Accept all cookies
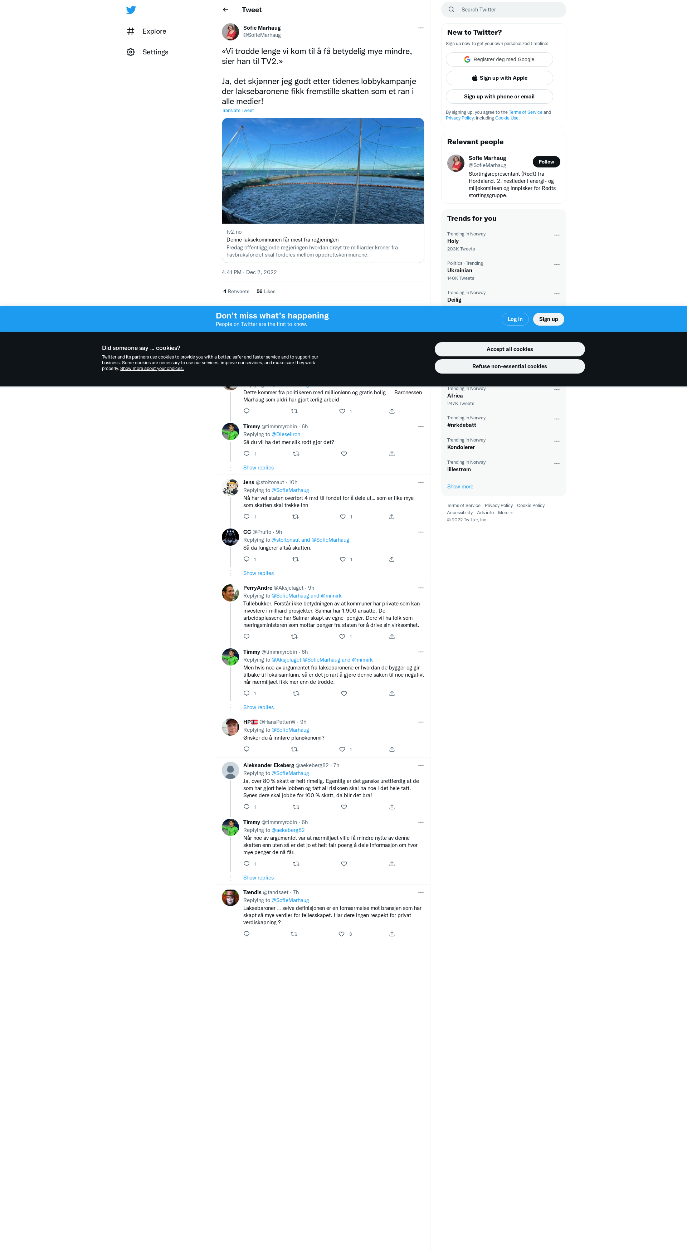The height and width of the screenshot is (1252, 687). [x=509, y=349]
